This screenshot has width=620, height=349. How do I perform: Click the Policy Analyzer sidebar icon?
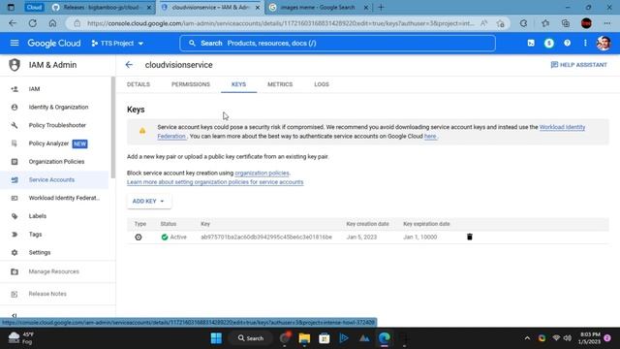(15, 143)
